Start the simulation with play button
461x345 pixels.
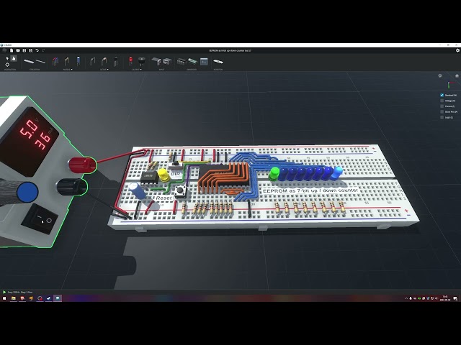coord(4,293)
